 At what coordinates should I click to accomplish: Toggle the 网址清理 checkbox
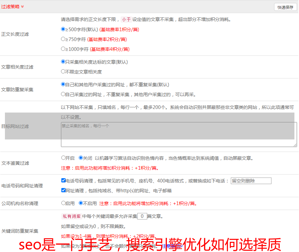point(63,190)
